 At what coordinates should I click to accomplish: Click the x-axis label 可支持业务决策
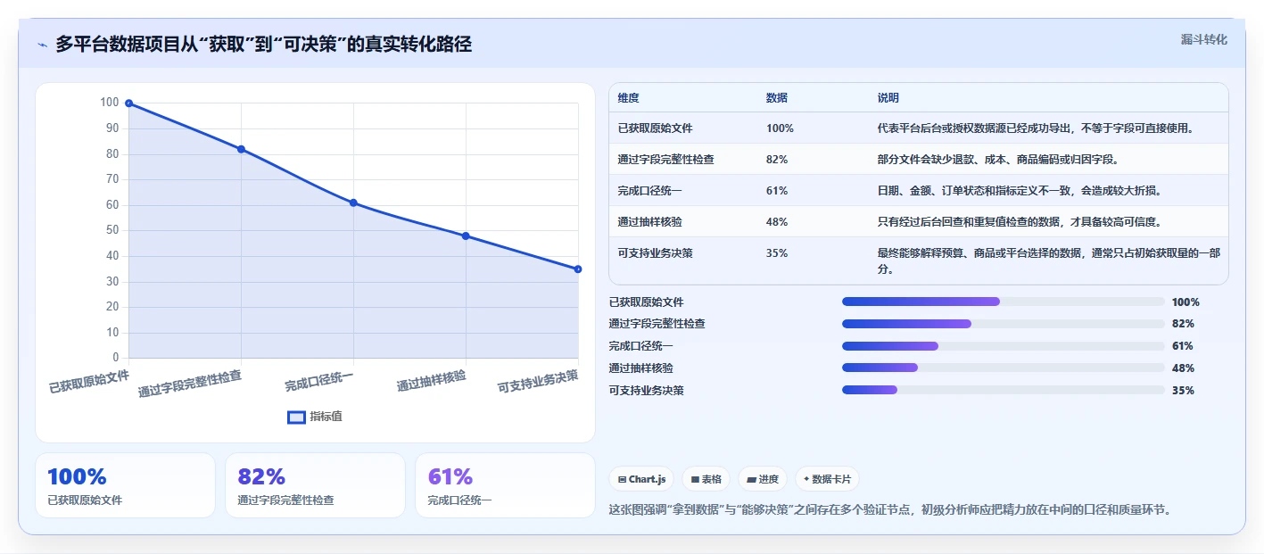538,381
